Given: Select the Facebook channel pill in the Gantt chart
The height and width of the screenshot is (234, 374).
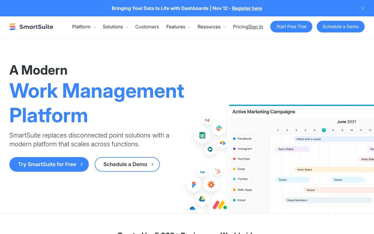Looking at the screenshot, I should click(x=243, y=138).
